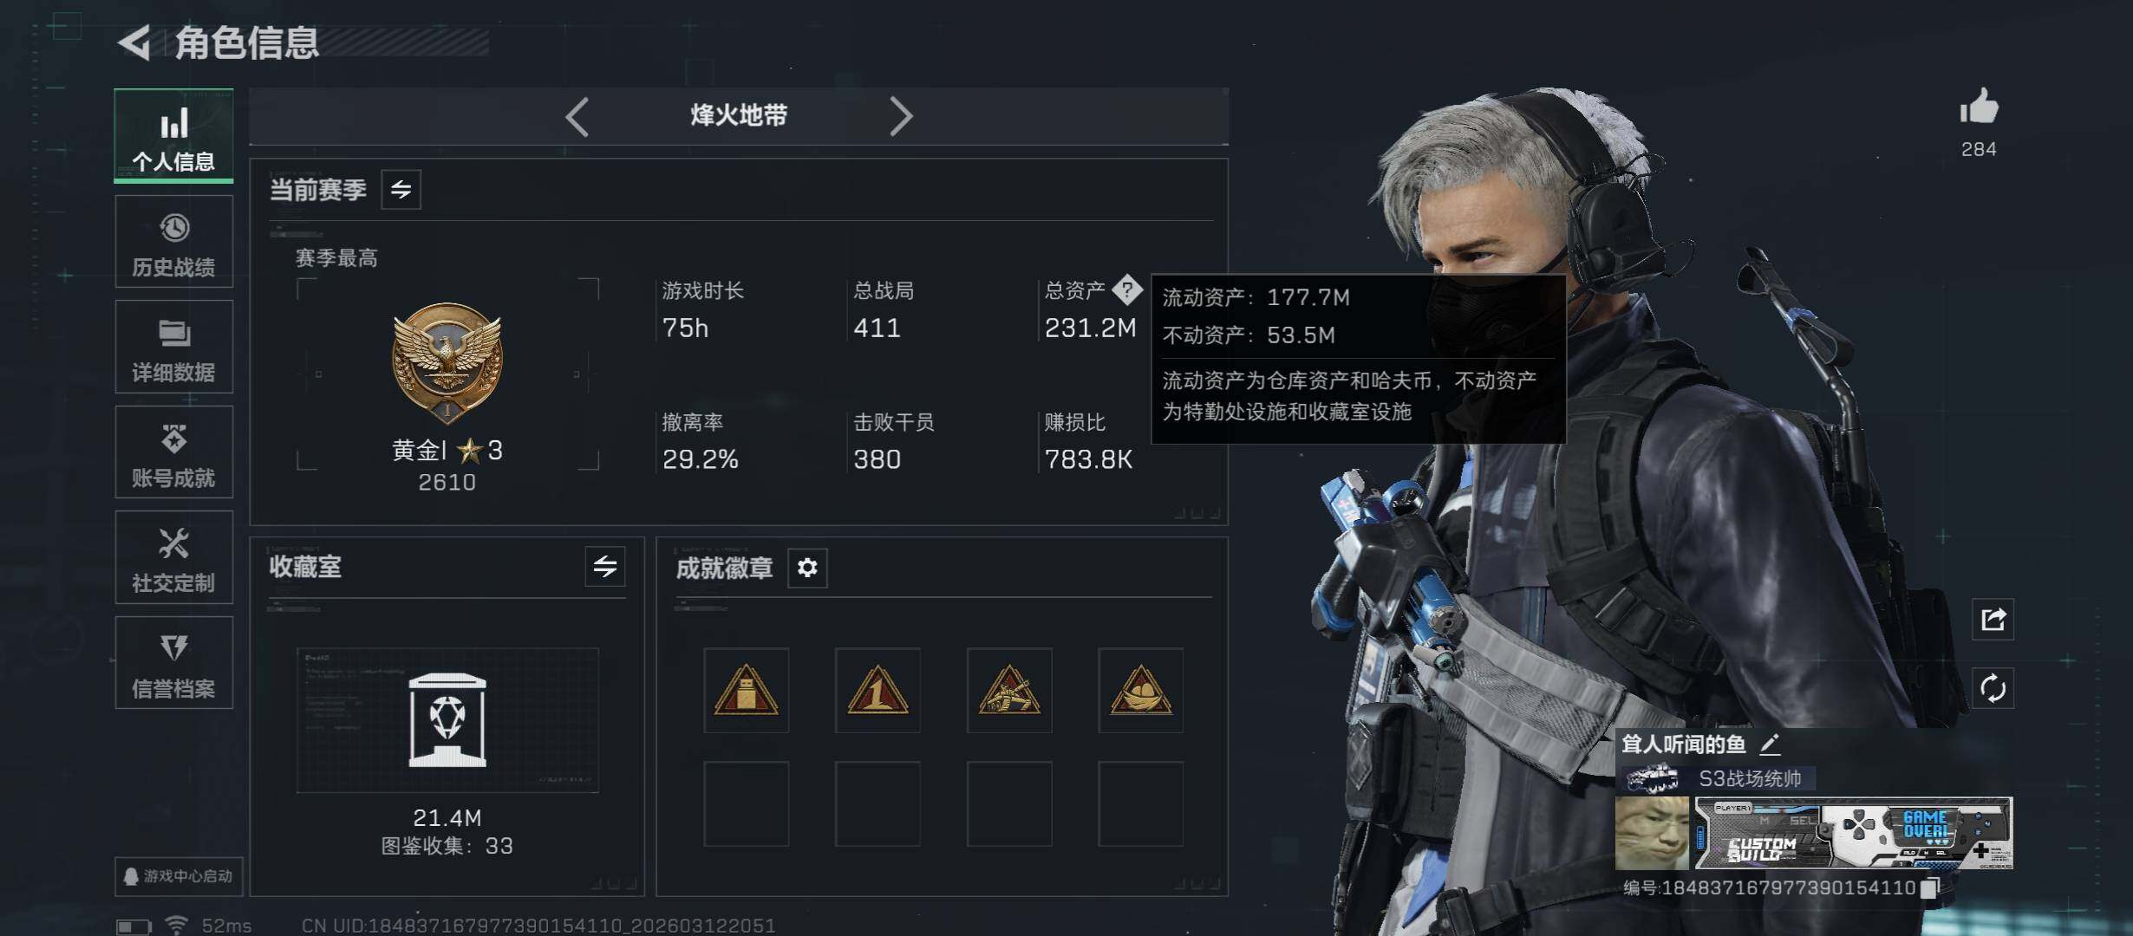The image size is (2133, 936).
Task: Switch to the next game mode with the right chevron
Action: point(901,116)
